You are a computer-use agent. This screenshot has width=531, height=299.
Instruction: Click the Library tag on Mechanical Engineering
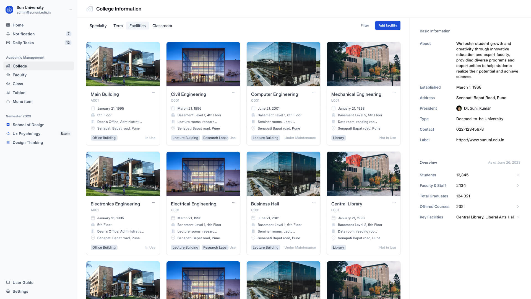[x=339, y=138]
